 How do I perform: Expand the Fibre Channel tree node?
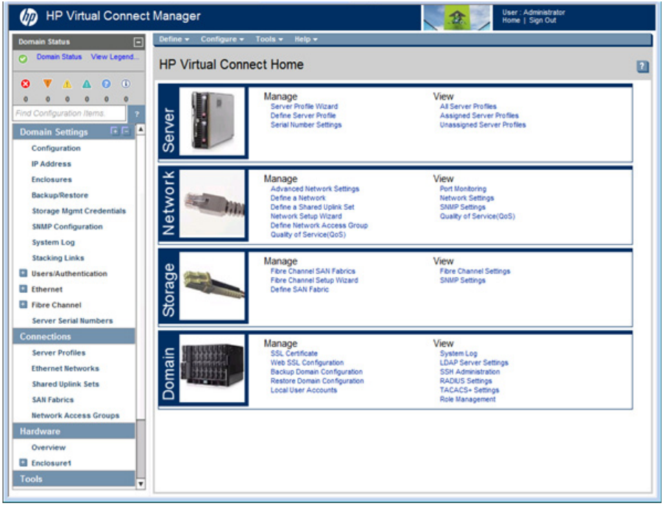(24, 305)
